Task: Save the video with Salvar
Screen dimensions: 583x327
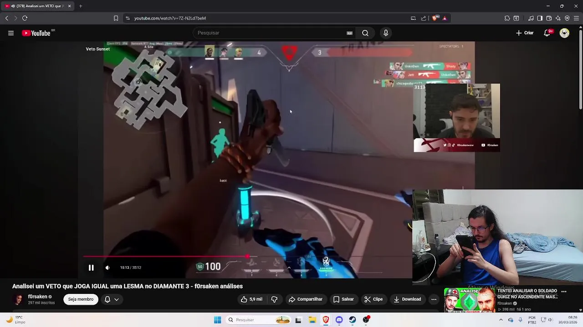Action: pos(343,299)
